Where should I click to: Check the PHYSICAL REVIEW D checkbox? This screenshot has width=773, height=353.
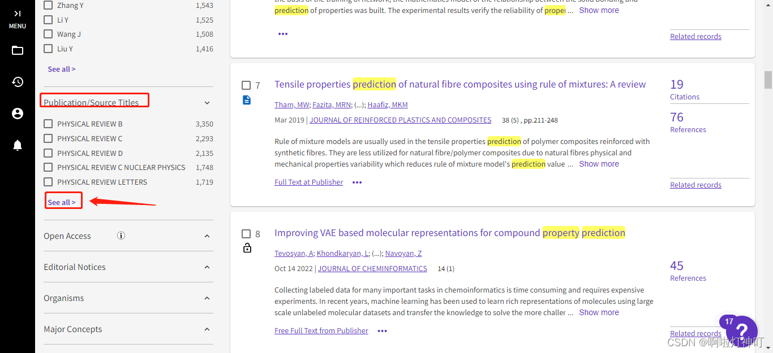pyautogui.click(x=48, y=153)
